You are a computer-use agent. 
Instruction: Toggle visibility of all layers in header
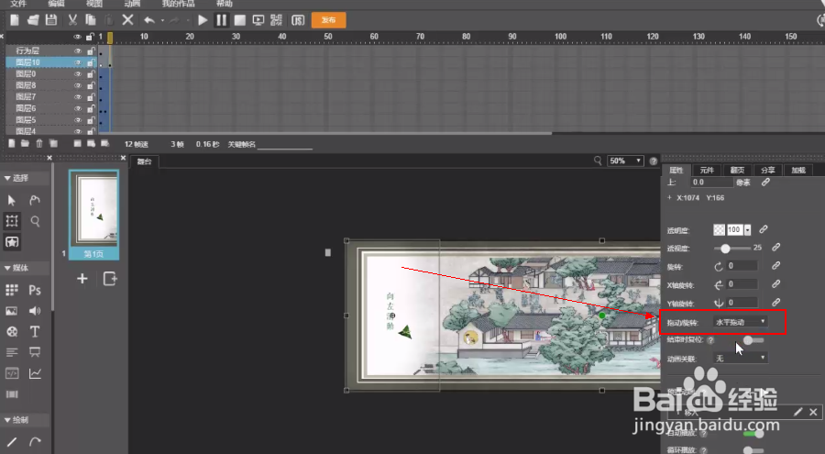pos(78,37)
